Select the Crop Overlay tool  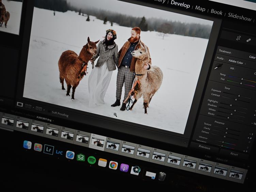(239, 38)
